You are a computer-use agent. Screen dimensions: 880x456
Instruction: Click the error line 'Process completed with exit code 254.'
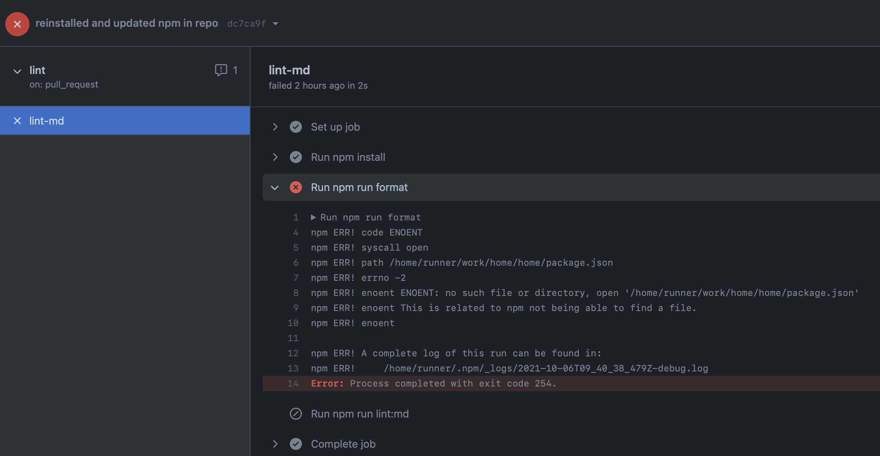pyautogui.click(x=434, y=384)
